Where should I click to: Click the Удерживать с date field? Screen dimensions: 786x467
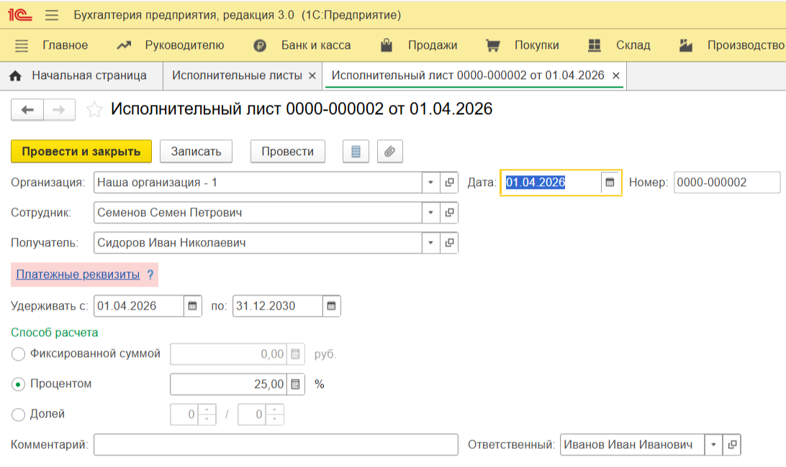139,306
